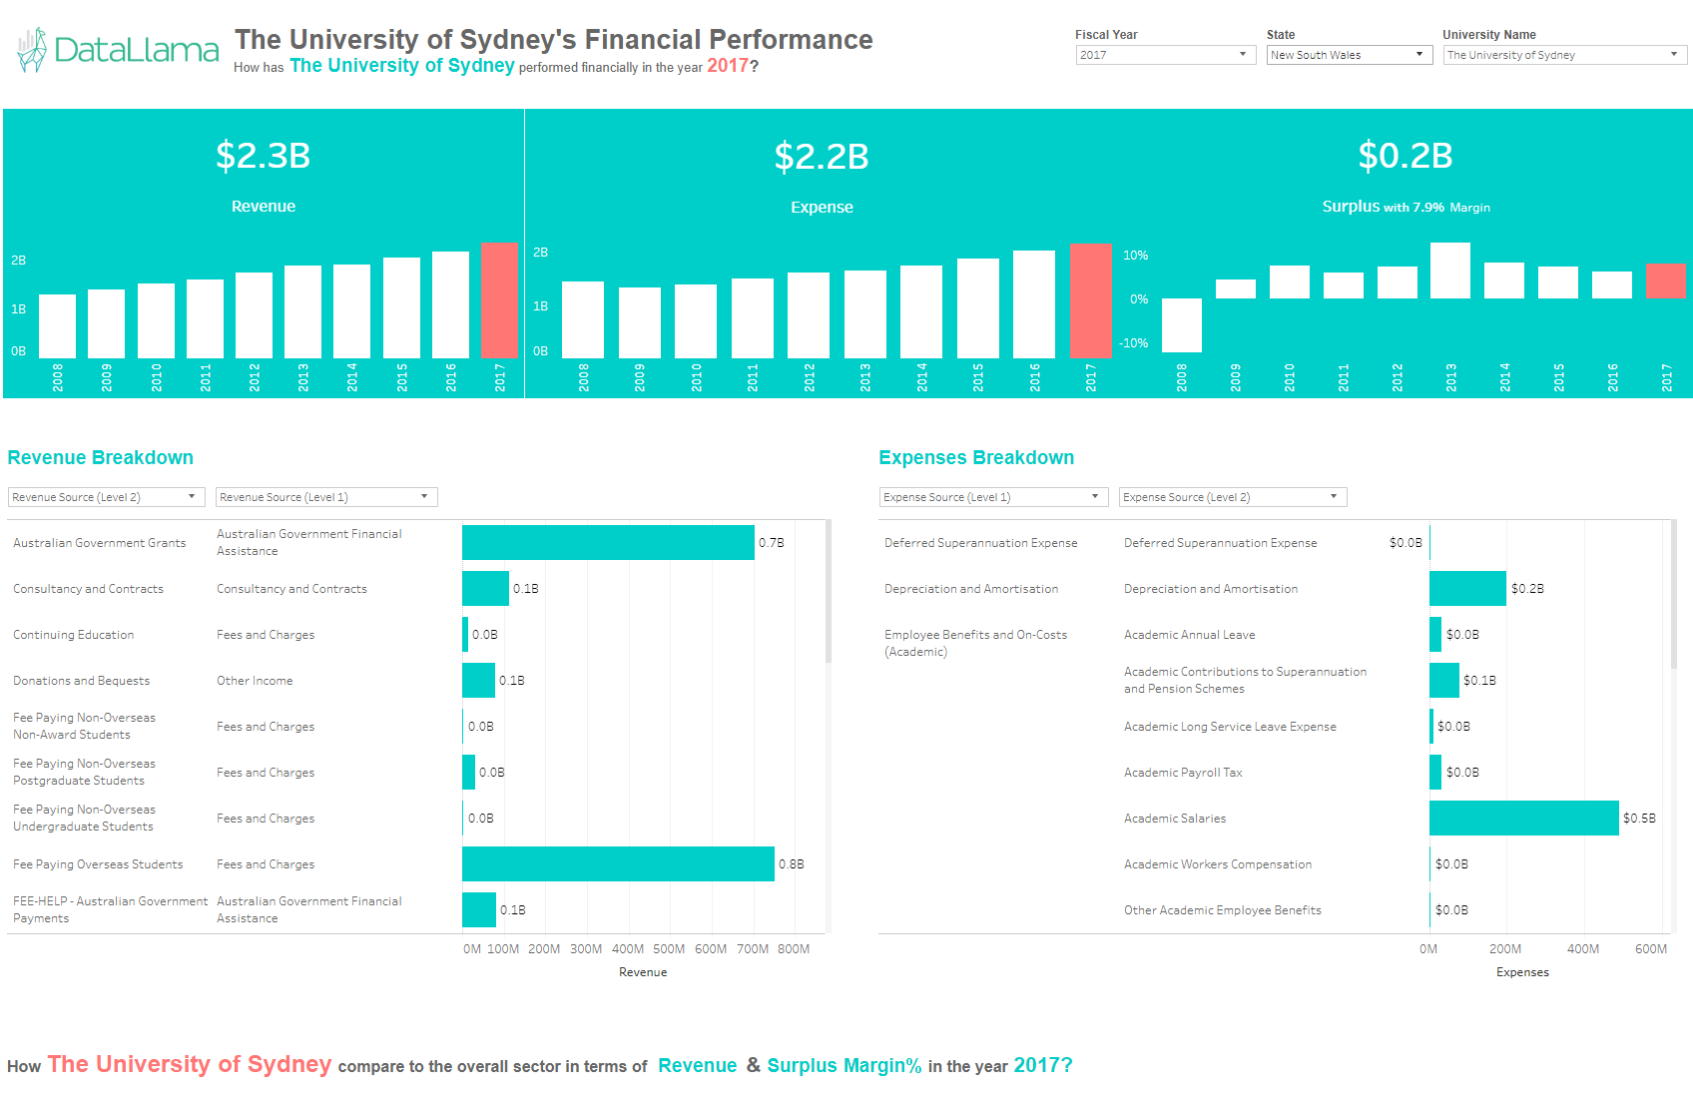Open the University Name dropdown

1564,55
